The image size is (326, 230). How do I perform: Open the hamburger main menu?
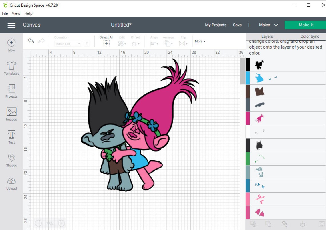click(x=11, y=25)
